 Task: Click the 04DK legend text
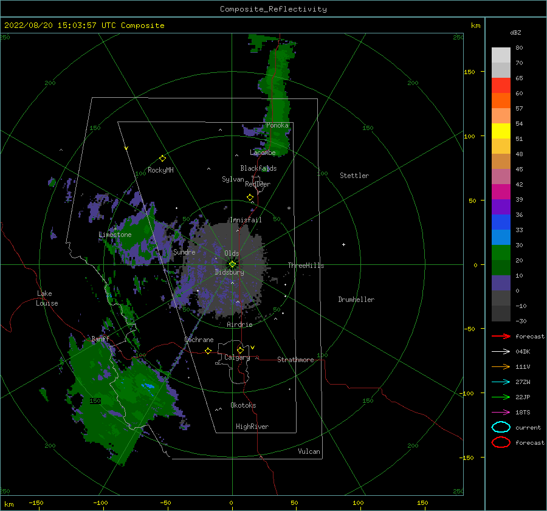click(x=523, y=352)
